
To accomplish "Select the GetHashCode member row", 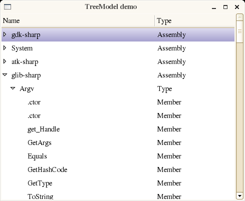I will pos(118,169).
